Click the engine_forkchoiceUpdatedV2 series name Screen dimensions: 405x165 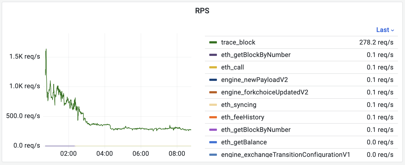click(x=264, y=92)
